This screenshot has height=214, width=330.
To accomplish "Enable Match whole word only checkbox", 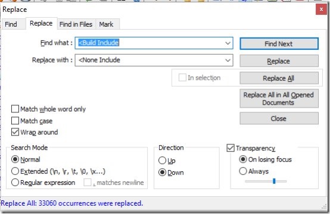I will 15,109.
